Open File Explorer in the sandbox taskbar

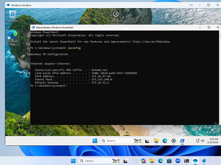156,141
